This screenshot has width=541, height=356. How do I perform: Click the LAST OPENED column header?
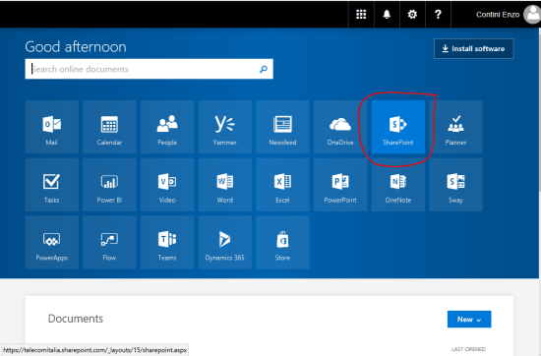(468, 349)
